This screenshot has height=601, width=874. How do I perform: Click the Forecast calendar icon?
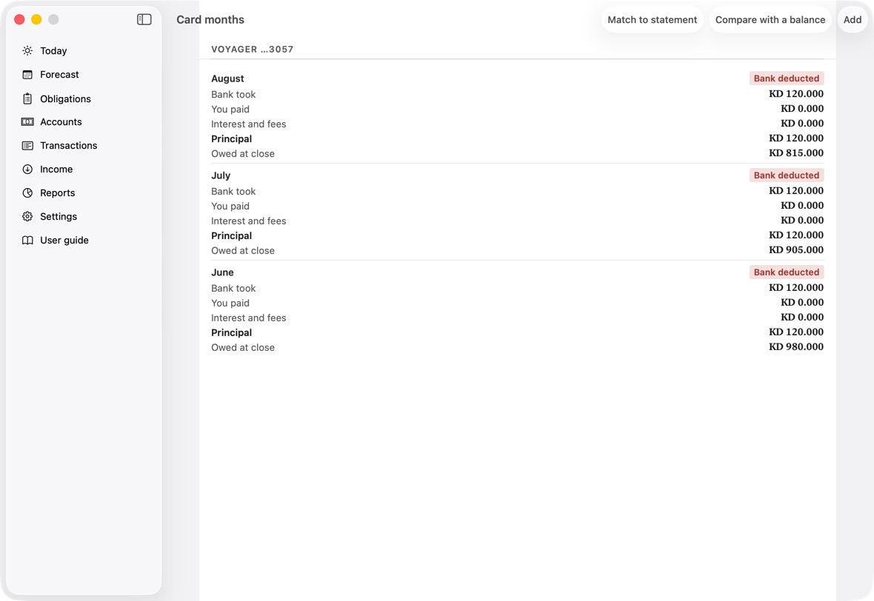(x=27, y=75)
